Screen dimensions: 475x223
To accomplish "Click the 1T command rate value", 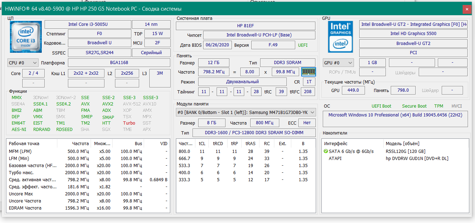I will [x=309, y=82].
